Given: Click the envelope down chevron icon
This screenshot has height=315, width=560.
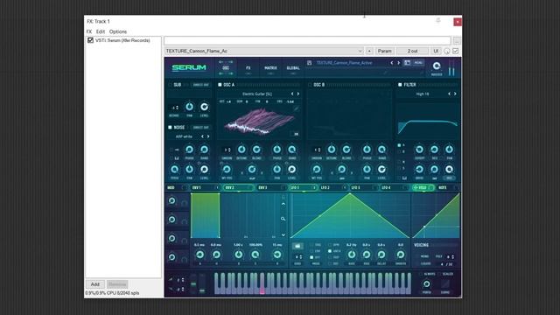Looking at the screenshot, I should click(283, 235).
